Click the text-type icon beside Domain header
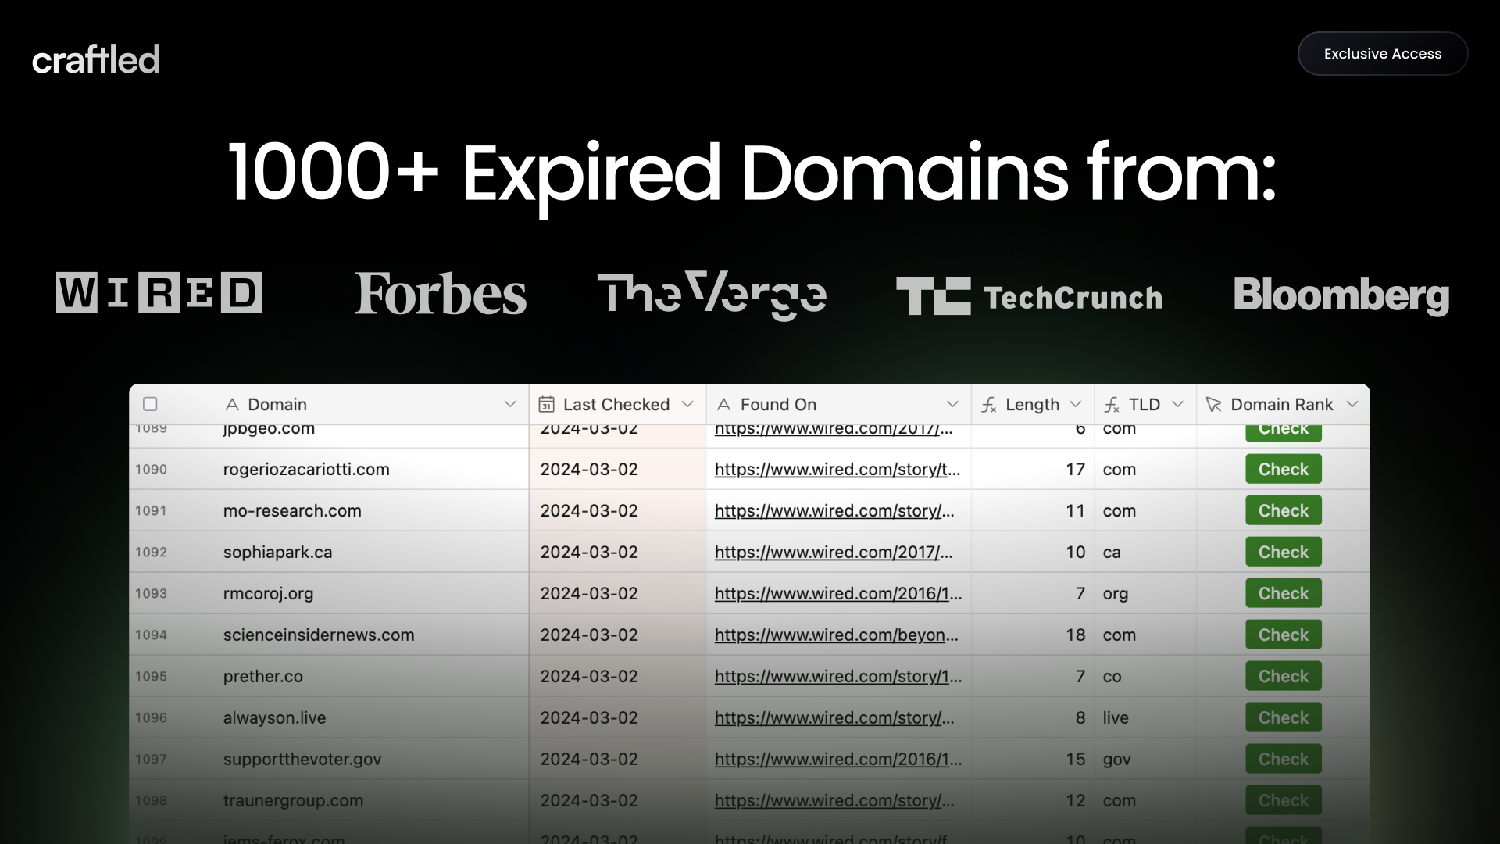Viewport: 1500px width, 844px height. 231,405
